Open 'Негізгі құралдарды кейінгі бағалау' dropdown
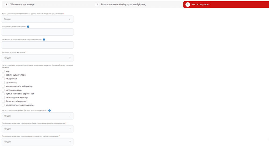Viewport: 269px width, 146px height. (x=37, y=116)
